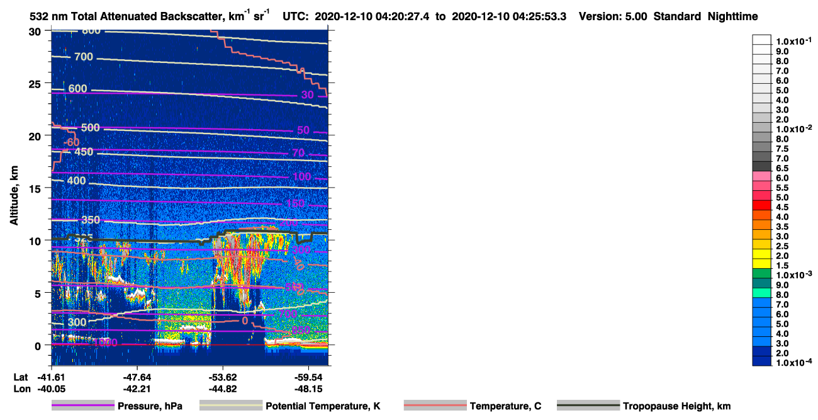Screen dimensions: 818x420
Task: Click the colorbar label 6.5
Action: click(783, 167)
